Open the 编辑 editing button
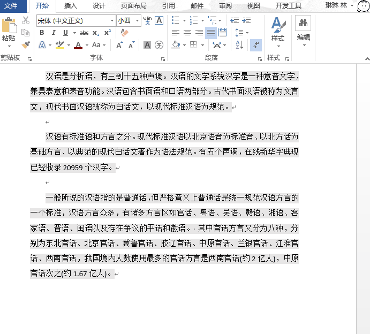This screenshot has width=370, height=334. click(x=303, y=31)
